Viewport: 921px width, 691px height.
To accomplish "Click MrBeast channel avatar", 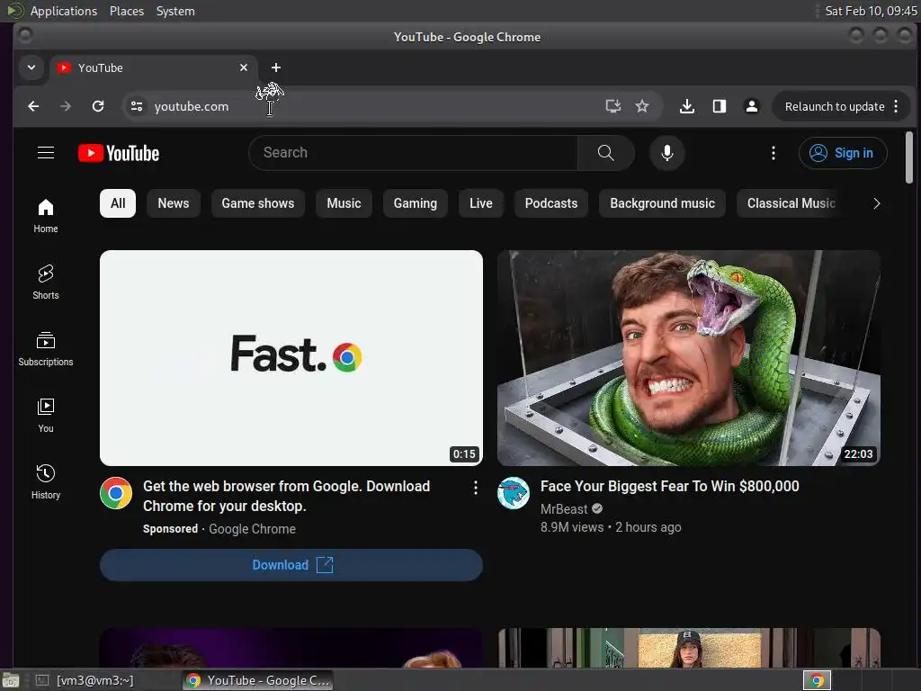I will [x=514, y=493].
